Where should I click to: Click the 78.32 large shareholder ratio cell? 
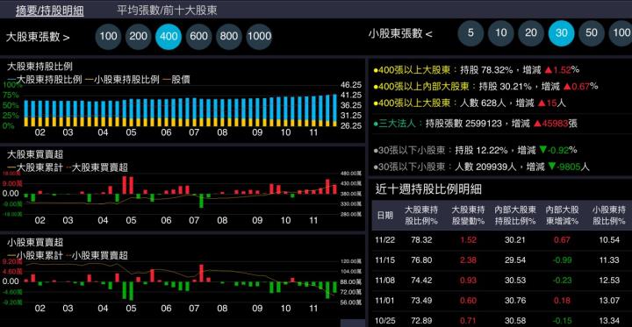421,240
